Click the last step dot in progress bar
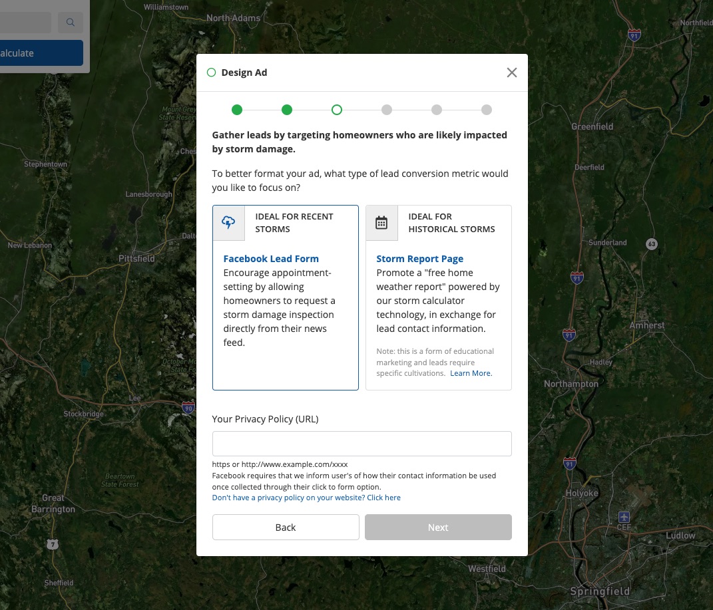Screen dimensions: 713x610 click(x=487, y=110)
